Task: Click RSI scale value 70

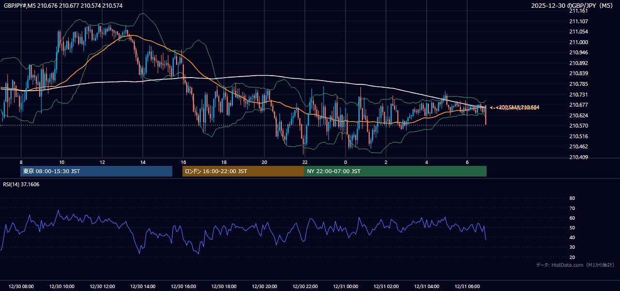Action: tap(572, 208)
